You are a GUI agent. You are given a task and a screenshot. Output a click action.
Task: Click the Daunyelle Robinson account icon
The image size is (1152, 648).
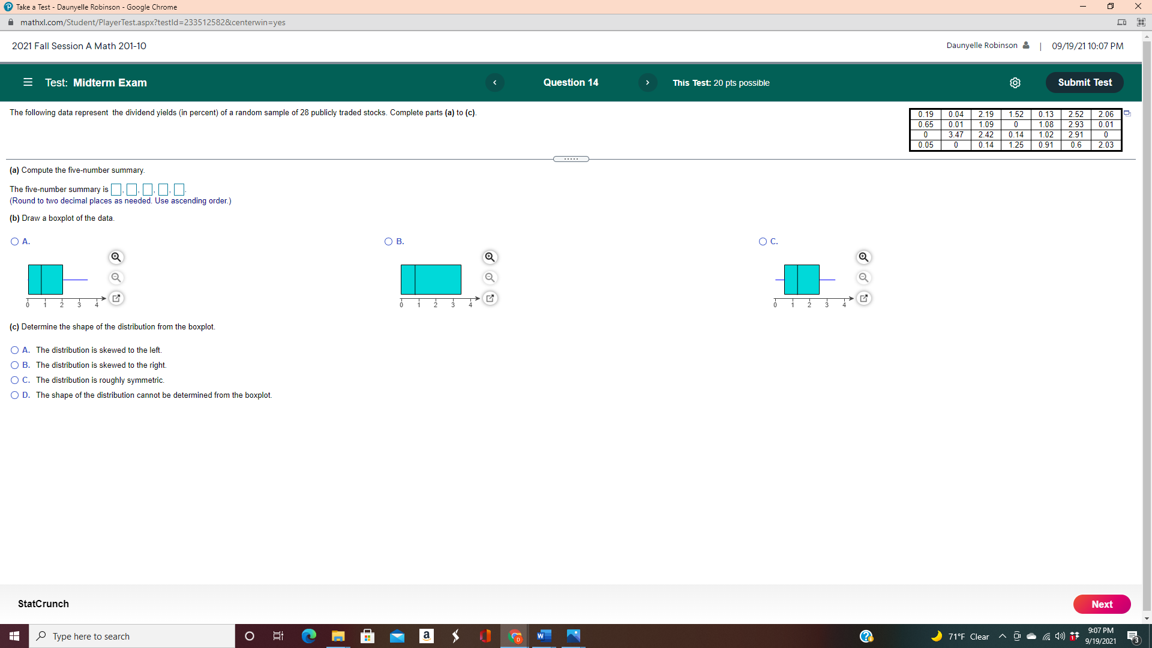pos(1025,45)
